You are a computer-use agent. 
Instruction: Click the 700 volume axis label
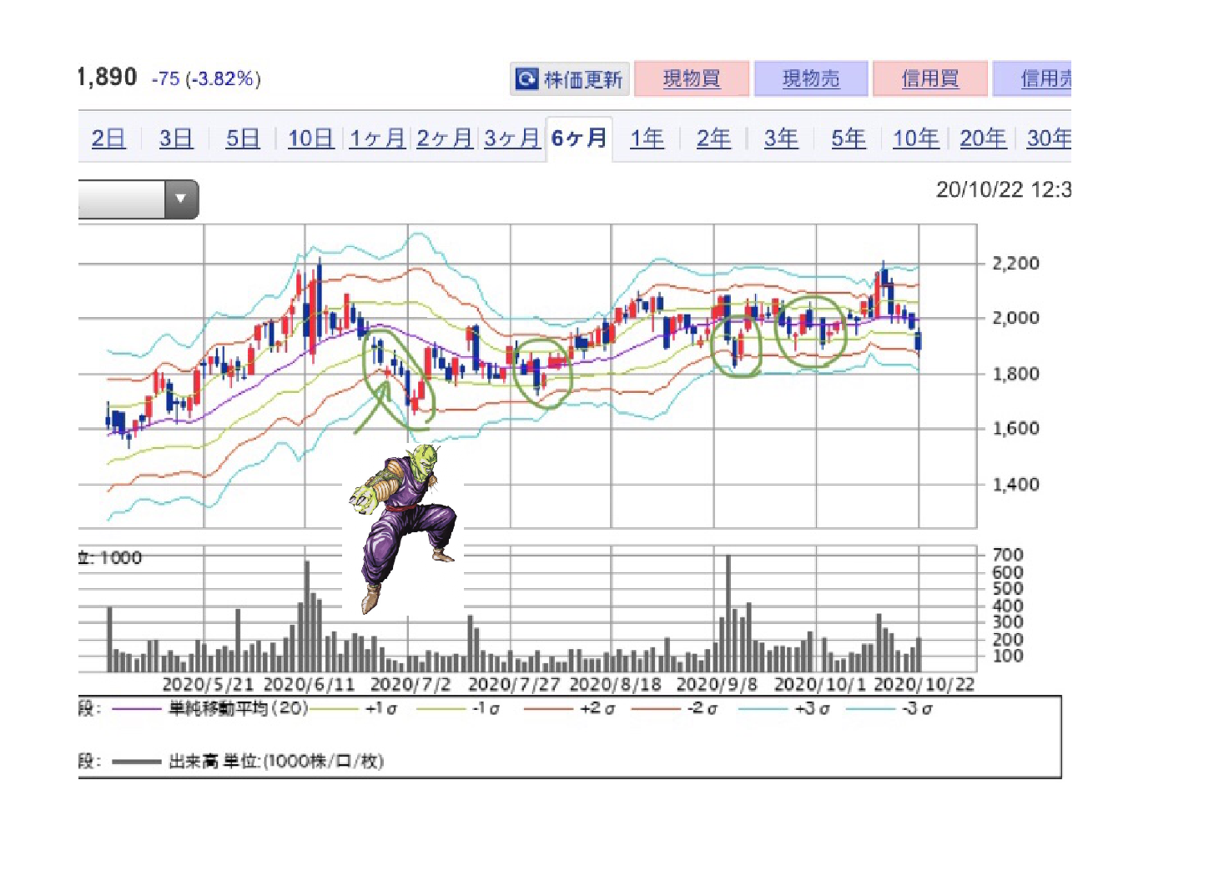pos(1008,555)
